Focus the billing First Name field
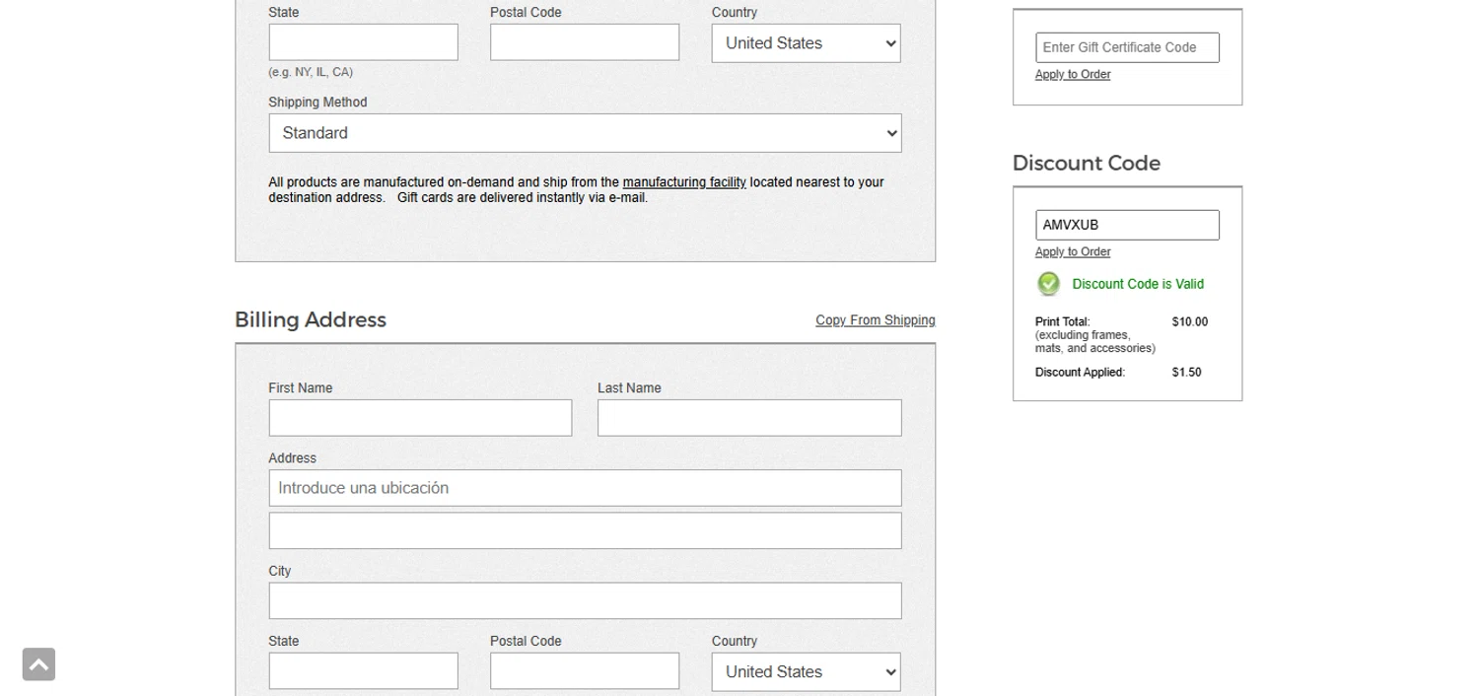The height and width of the screenshot is (696, 1479). (420, 418)
